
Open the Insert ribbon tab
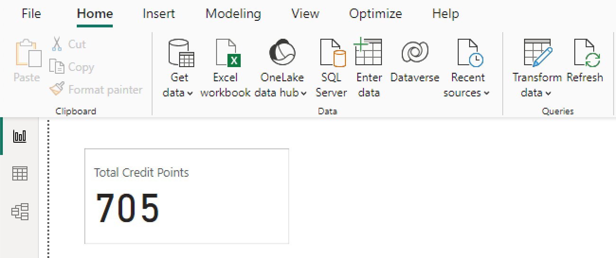click(159, 14)
